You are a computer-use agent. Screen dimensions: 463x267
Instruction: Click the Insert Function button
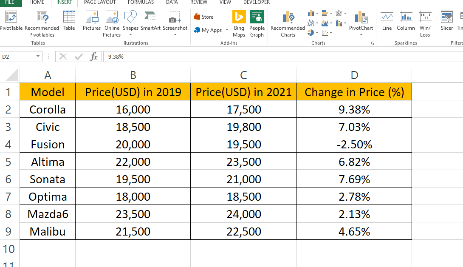coord(94,56)
